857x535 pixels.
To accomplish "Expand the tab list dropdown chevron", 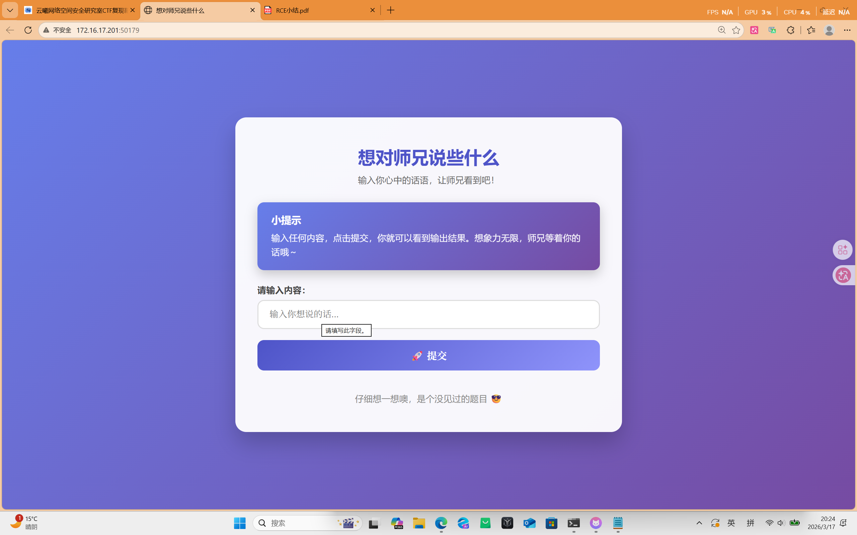I will click(x=10, y=10).
